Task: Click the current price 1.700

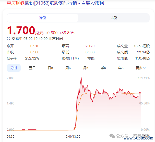Action: pyautogui.click(x=21, y=30)
